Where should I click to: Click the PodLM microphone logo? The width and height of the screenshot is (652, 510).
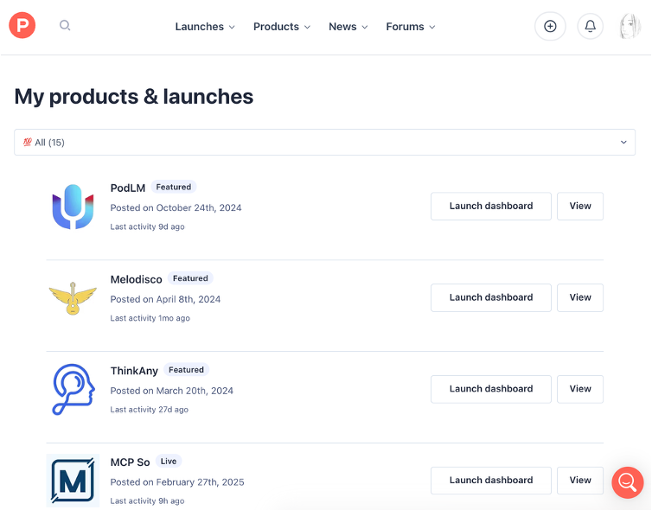tap(73, 207)
